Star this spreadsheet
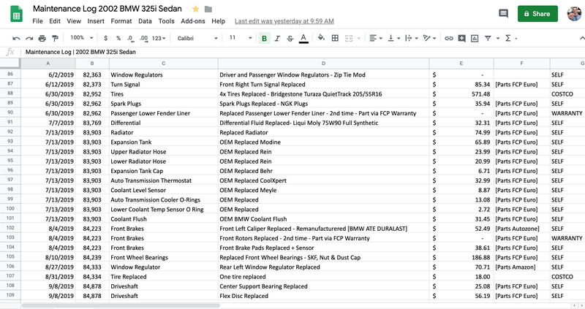 (x=195, y=9)
